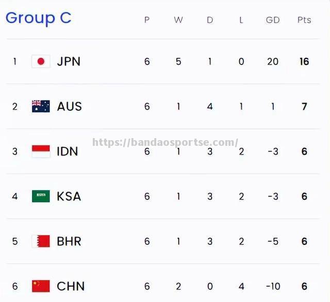The width and height of the screenshot is (330, 302).
Task: Click the Japan flag icon
Action: coord(41,61)
